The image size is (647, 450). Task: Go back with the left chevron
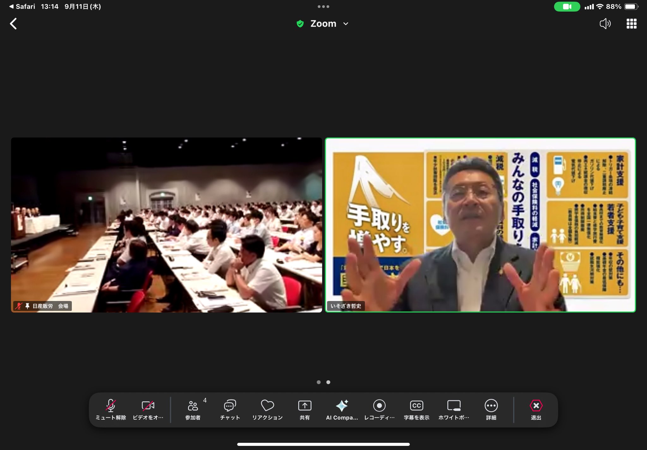pyautogui.click(x=13, y=24)
